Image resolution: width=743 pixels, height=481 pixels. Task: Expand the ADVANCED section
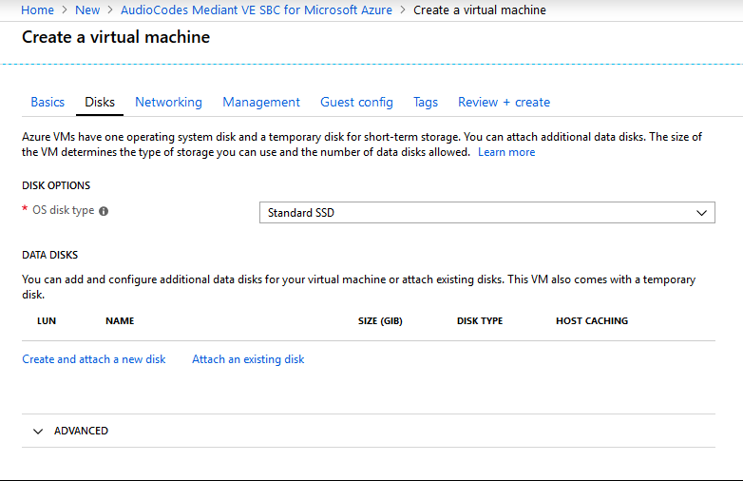click(369, 431)
